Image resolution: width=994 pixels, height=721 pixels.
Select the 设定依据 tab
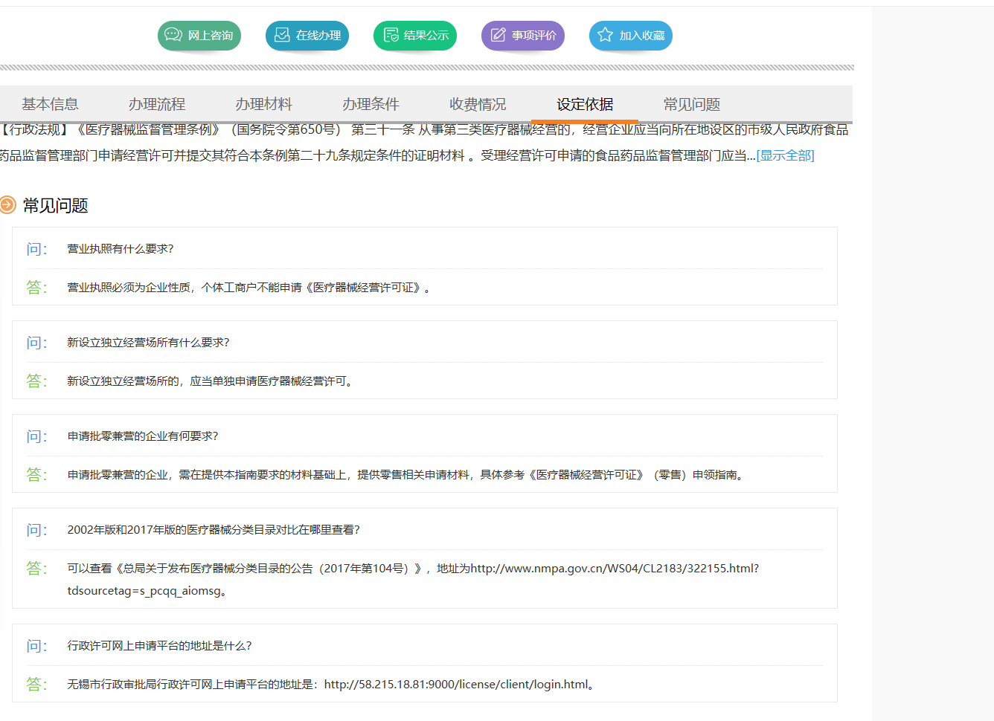586,104
